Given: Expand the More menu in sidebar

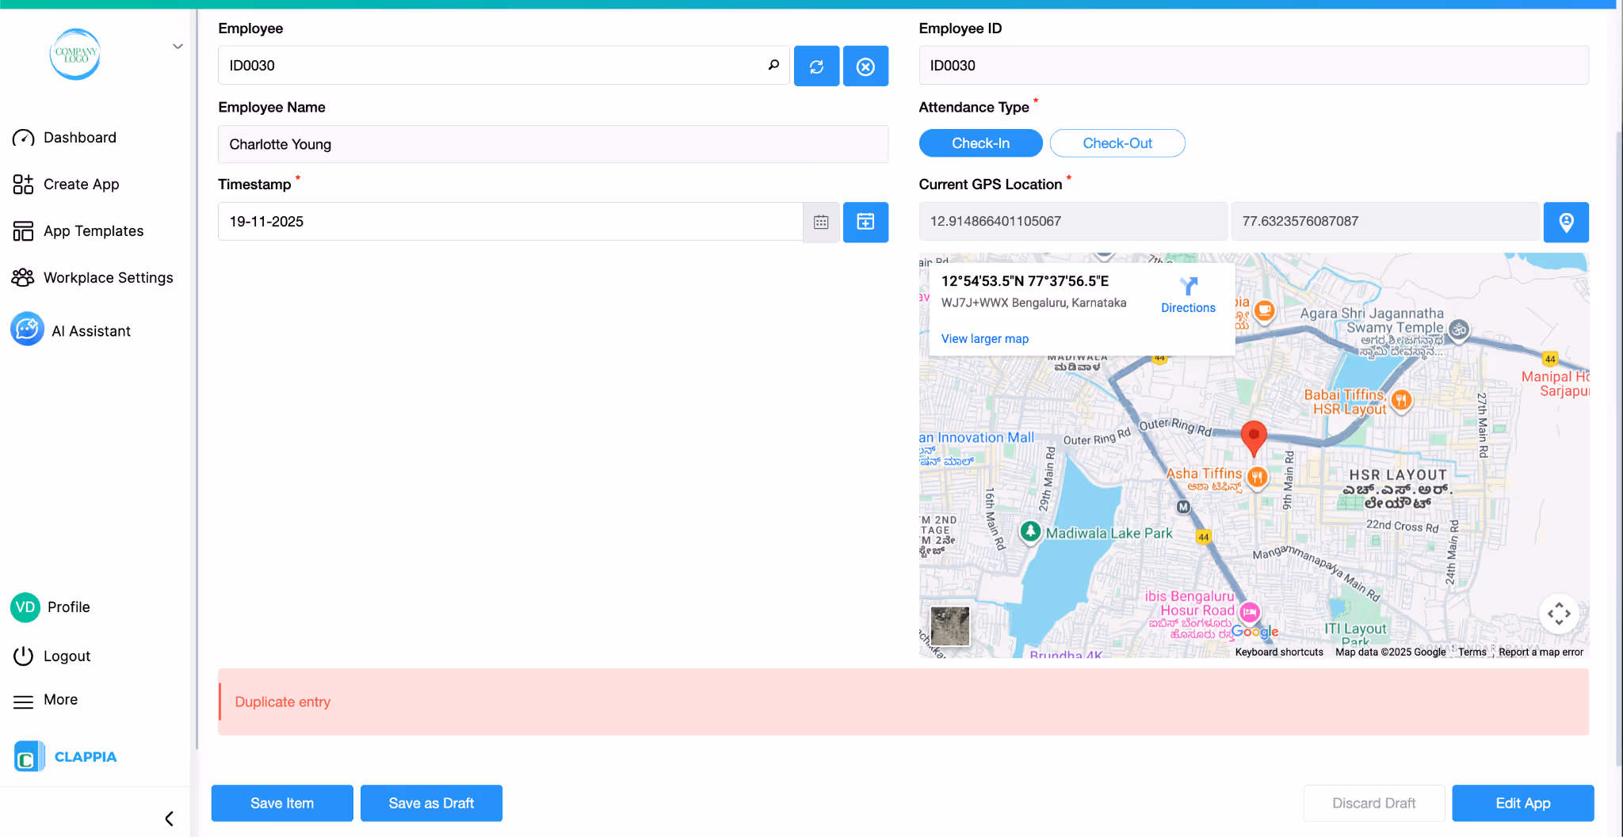Looking at the screenshot, I should tap(24, 700).
